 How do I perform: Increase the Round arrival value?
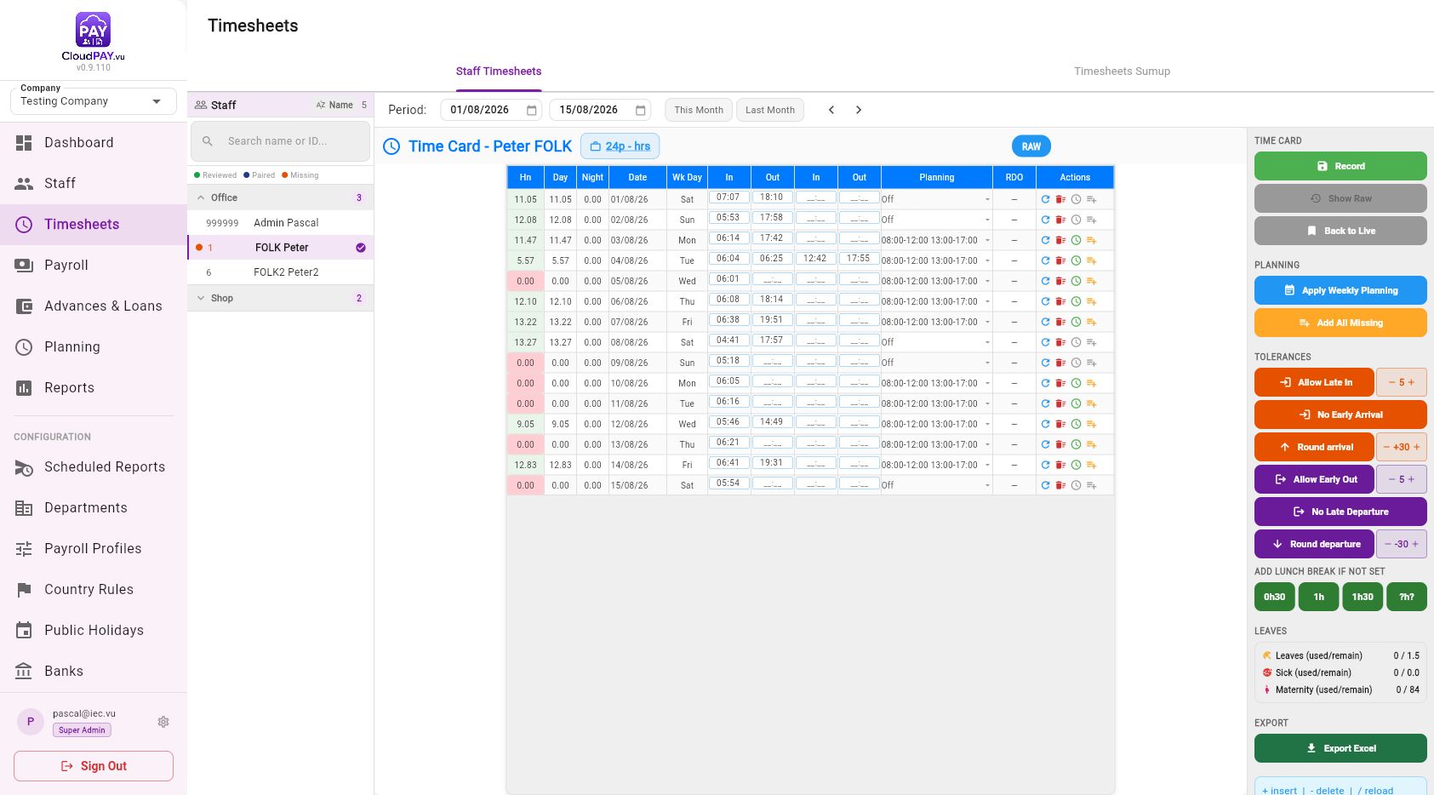tap(1417, 447)
